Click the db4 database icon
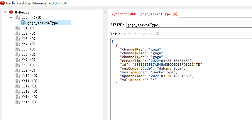 pyautogui.click(x=17, y=44)
